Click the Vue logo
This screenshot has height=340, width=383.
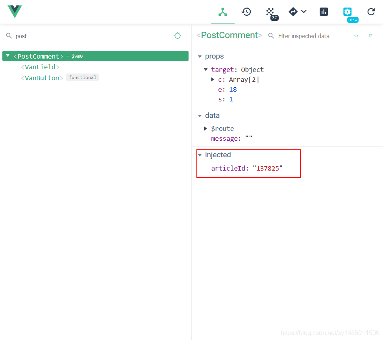coord(15,11)
